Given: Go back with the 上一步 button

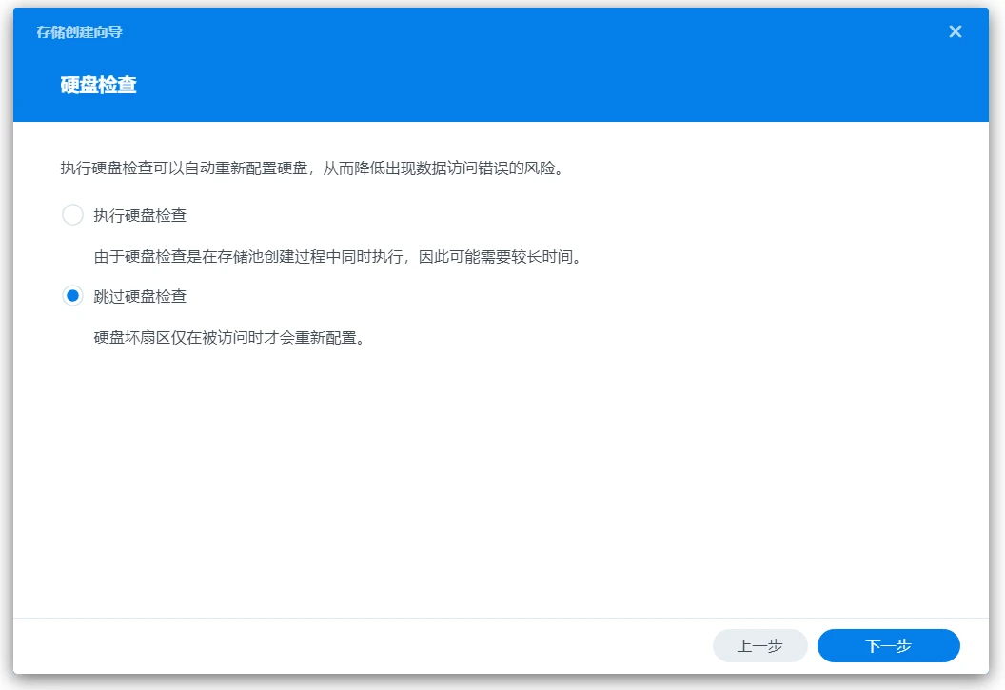Looking at the screenshot, I should 759,645.
